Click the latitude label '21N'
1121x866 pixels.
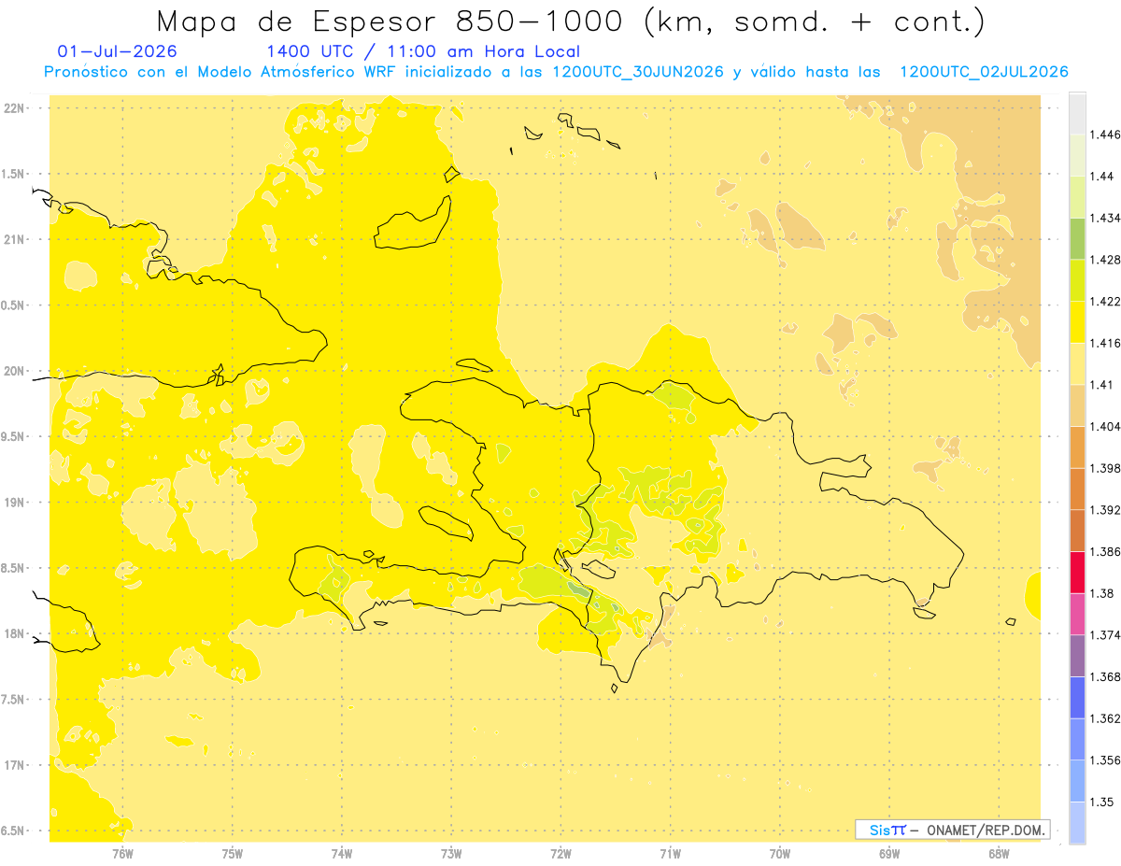pos(15,240)
